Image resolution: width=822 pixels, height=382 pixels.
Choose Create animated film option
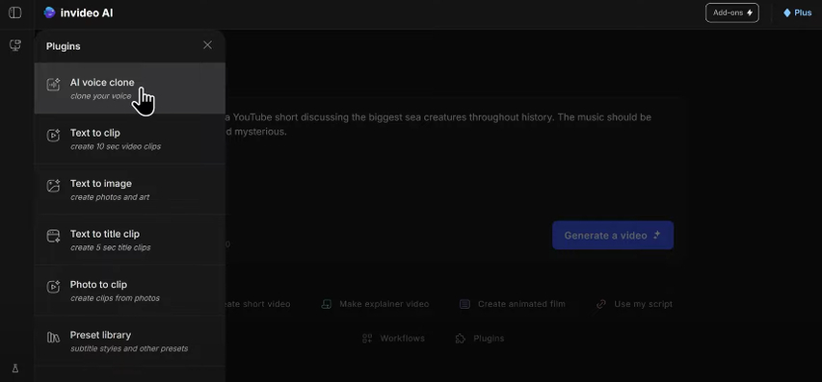click(x=513, y=304)
